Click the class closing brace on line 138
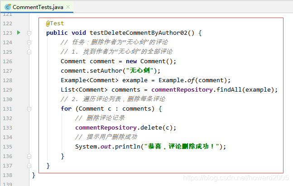 coord(34,175)
